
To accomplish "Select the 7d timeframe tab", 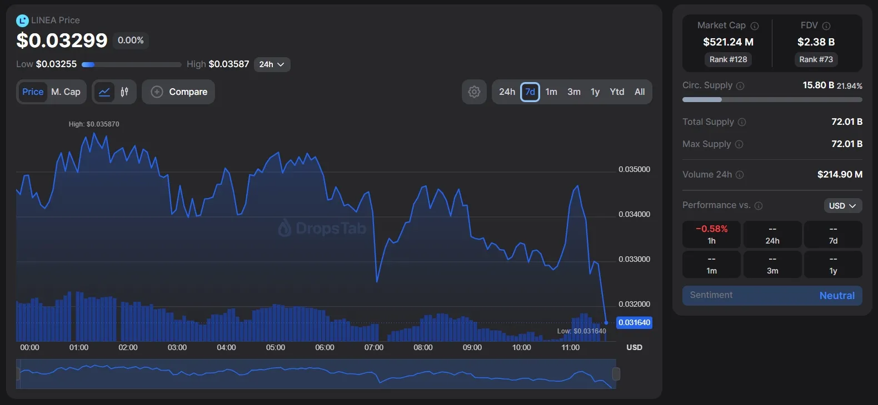I will point(530,92).
